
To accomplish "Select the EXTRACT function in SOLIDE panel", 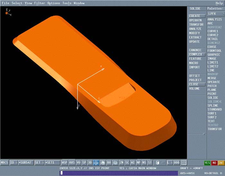I will pos(195,37).
